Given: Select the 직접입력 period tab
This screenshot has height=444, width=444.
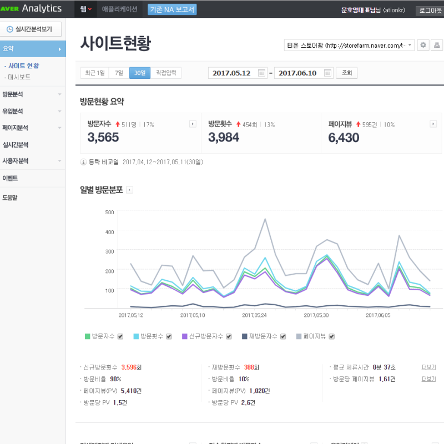Looking at the screenshot, I should click(x=166, y=73).
